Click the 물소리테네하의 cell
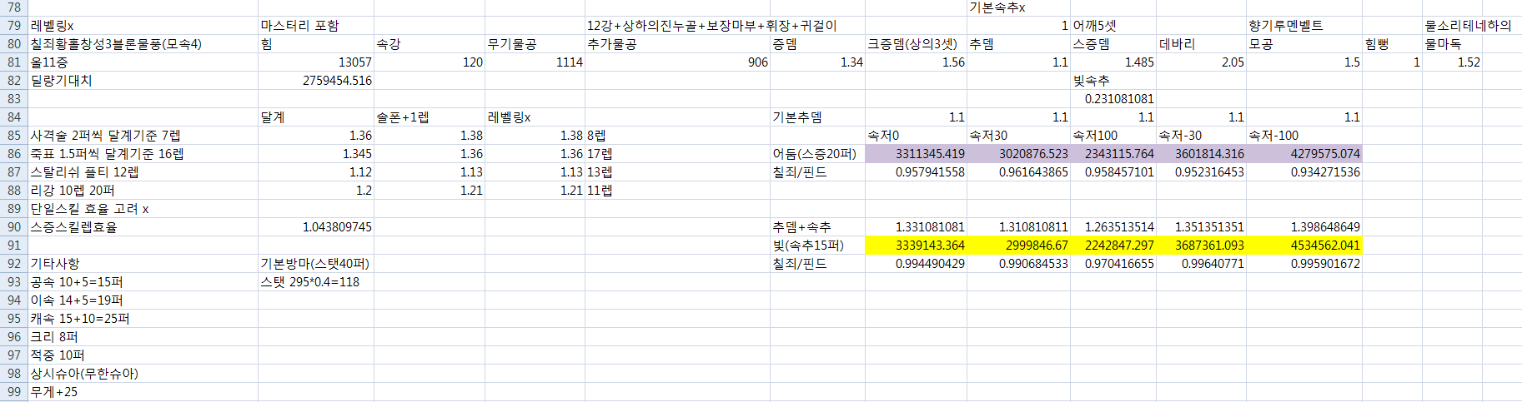 [1468, 26]
